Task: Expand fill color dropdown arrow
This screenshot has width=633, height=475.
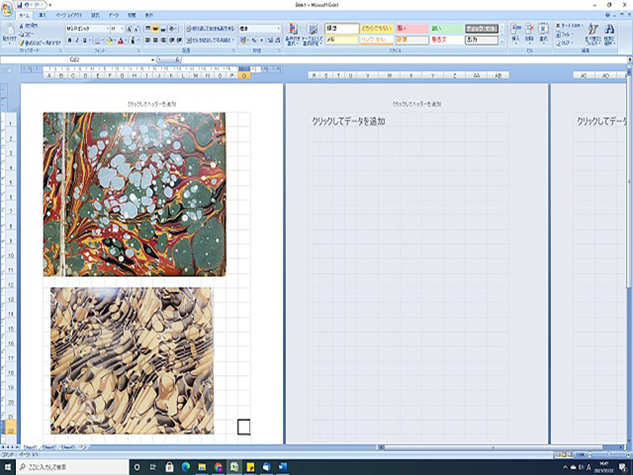Action: tap(115, 41)
